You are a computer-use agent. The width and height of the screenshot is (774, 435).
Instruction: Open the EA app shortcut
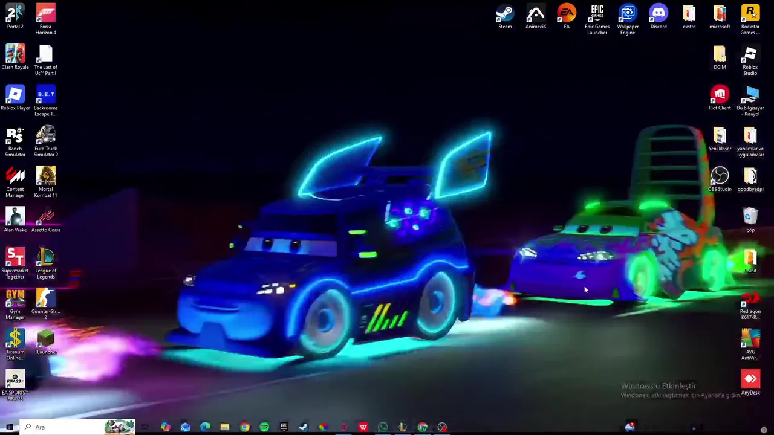tap(567, 16)
